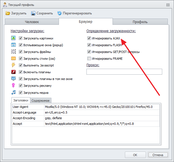Uncheck Игнорировать AJAX checkbox

point(89,38)
